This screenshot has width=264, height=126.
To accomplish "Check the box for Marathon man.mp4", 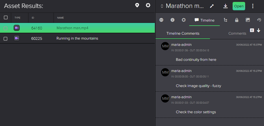I will [5, 28].
